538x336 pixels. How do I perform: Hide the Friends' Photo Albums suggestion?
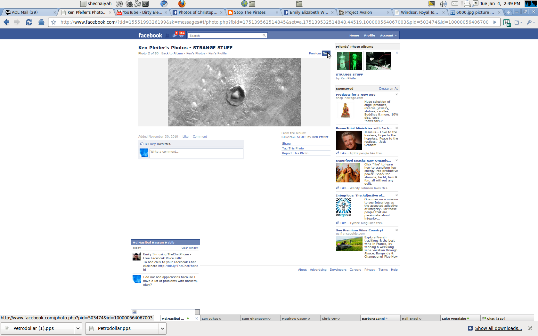[x=397, y=53]
